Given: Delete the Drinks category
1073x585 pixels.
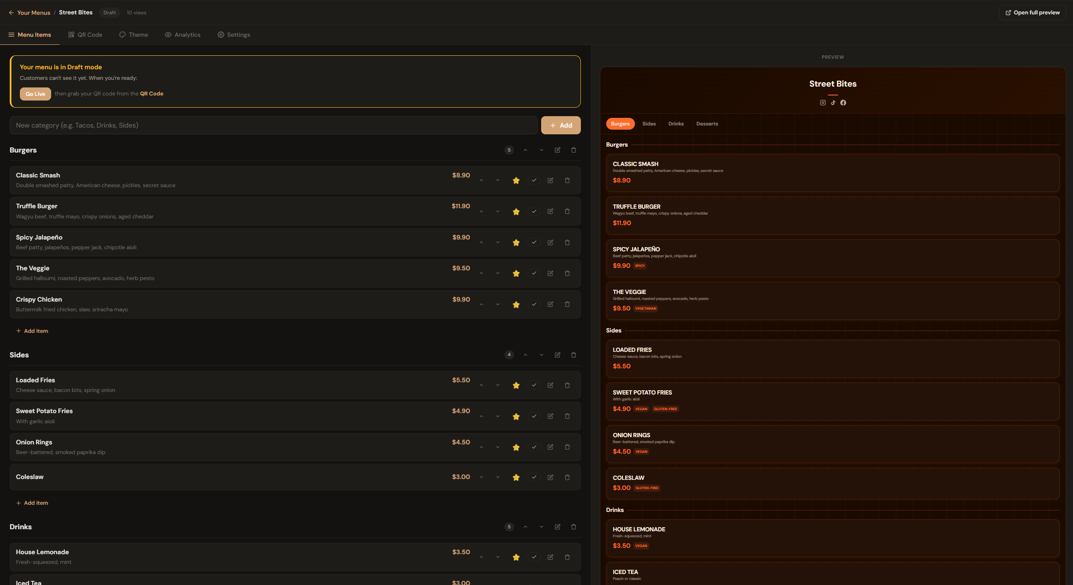Looking at the screenshot, I should point(574,527).
